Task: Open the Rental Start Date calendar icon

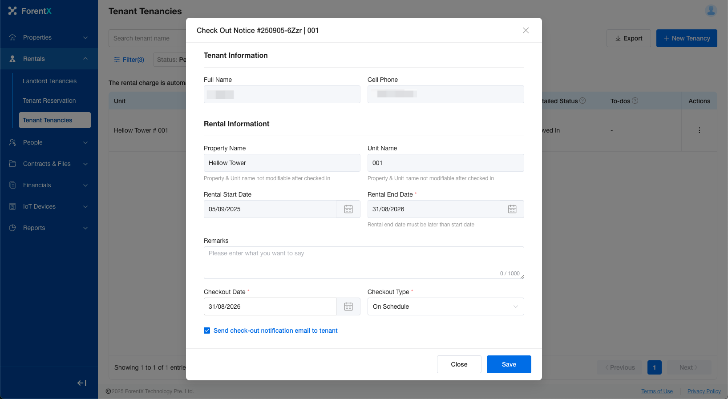Action: click(348, 209)
